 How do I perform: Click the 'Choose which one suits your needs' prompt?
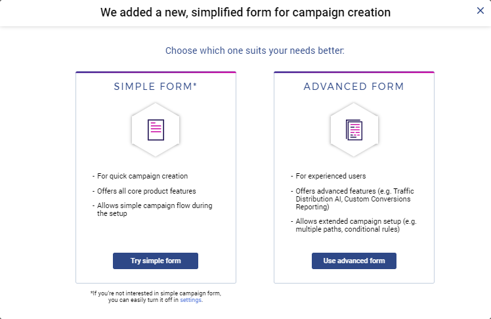255,51
